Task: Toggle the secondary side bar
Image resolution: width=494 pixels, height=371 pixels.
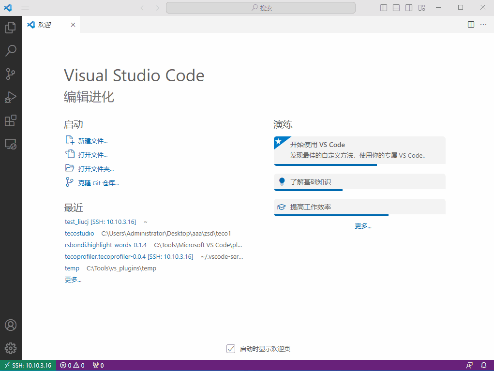Action: pos(409,8)
